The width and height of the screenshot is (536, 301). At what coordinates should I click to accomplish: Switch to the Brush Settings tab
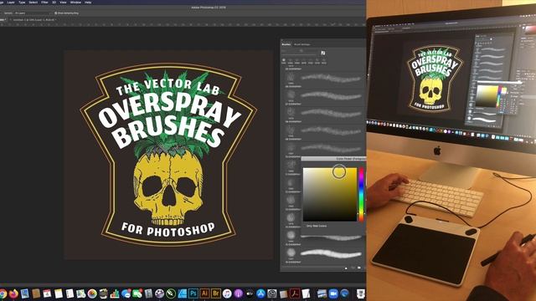(x=302, y=44)
